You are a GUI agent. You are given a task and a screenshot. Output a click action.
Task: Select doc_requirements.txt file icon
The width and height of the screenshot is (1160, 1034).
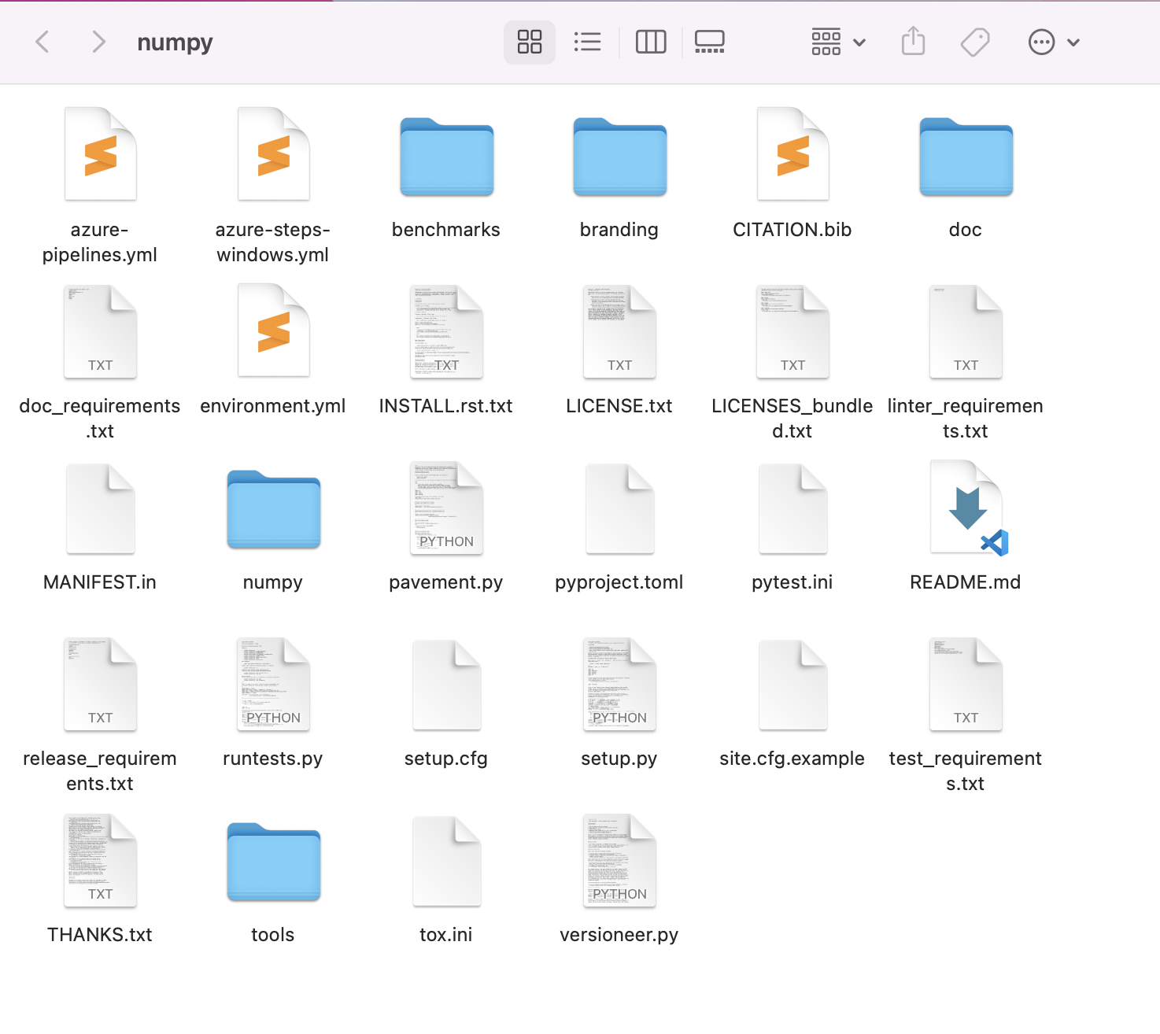(x=101, y=331)
